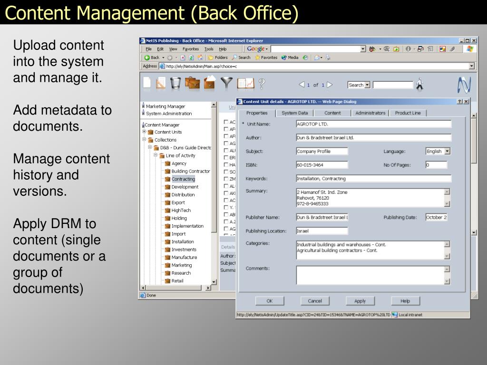Click the Google toolbar logo

coord(255,49)
